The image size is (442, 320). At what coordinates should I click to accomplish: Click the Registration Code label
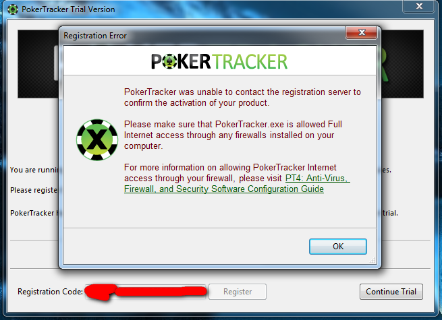point(50,292)
